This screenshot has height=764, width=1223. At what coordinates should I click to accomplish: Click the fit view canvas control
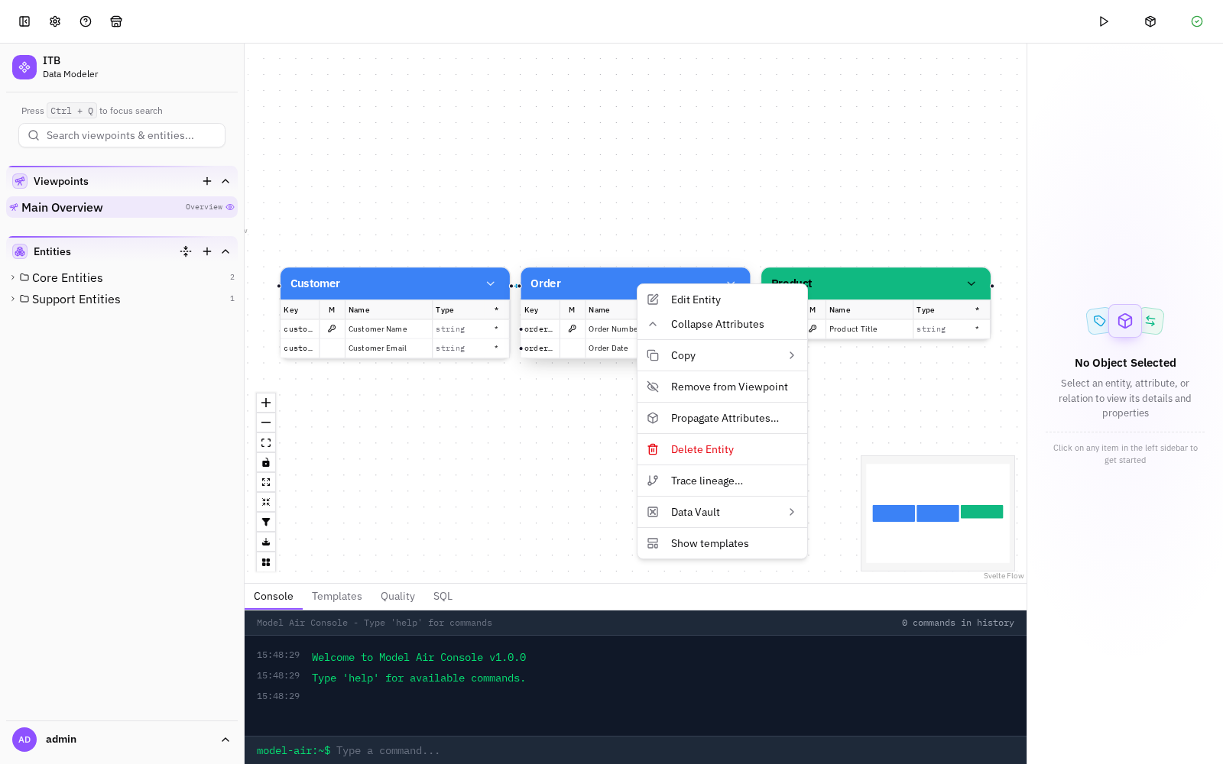click(266, 442)
